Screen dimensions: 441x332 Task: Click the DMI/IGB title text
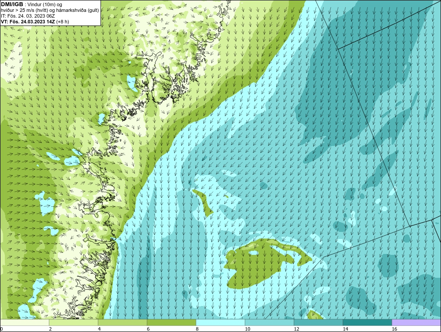pos(12,4)
